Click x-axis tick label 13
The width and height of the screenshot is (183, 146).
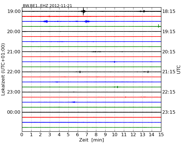click(x=142, y=134)
